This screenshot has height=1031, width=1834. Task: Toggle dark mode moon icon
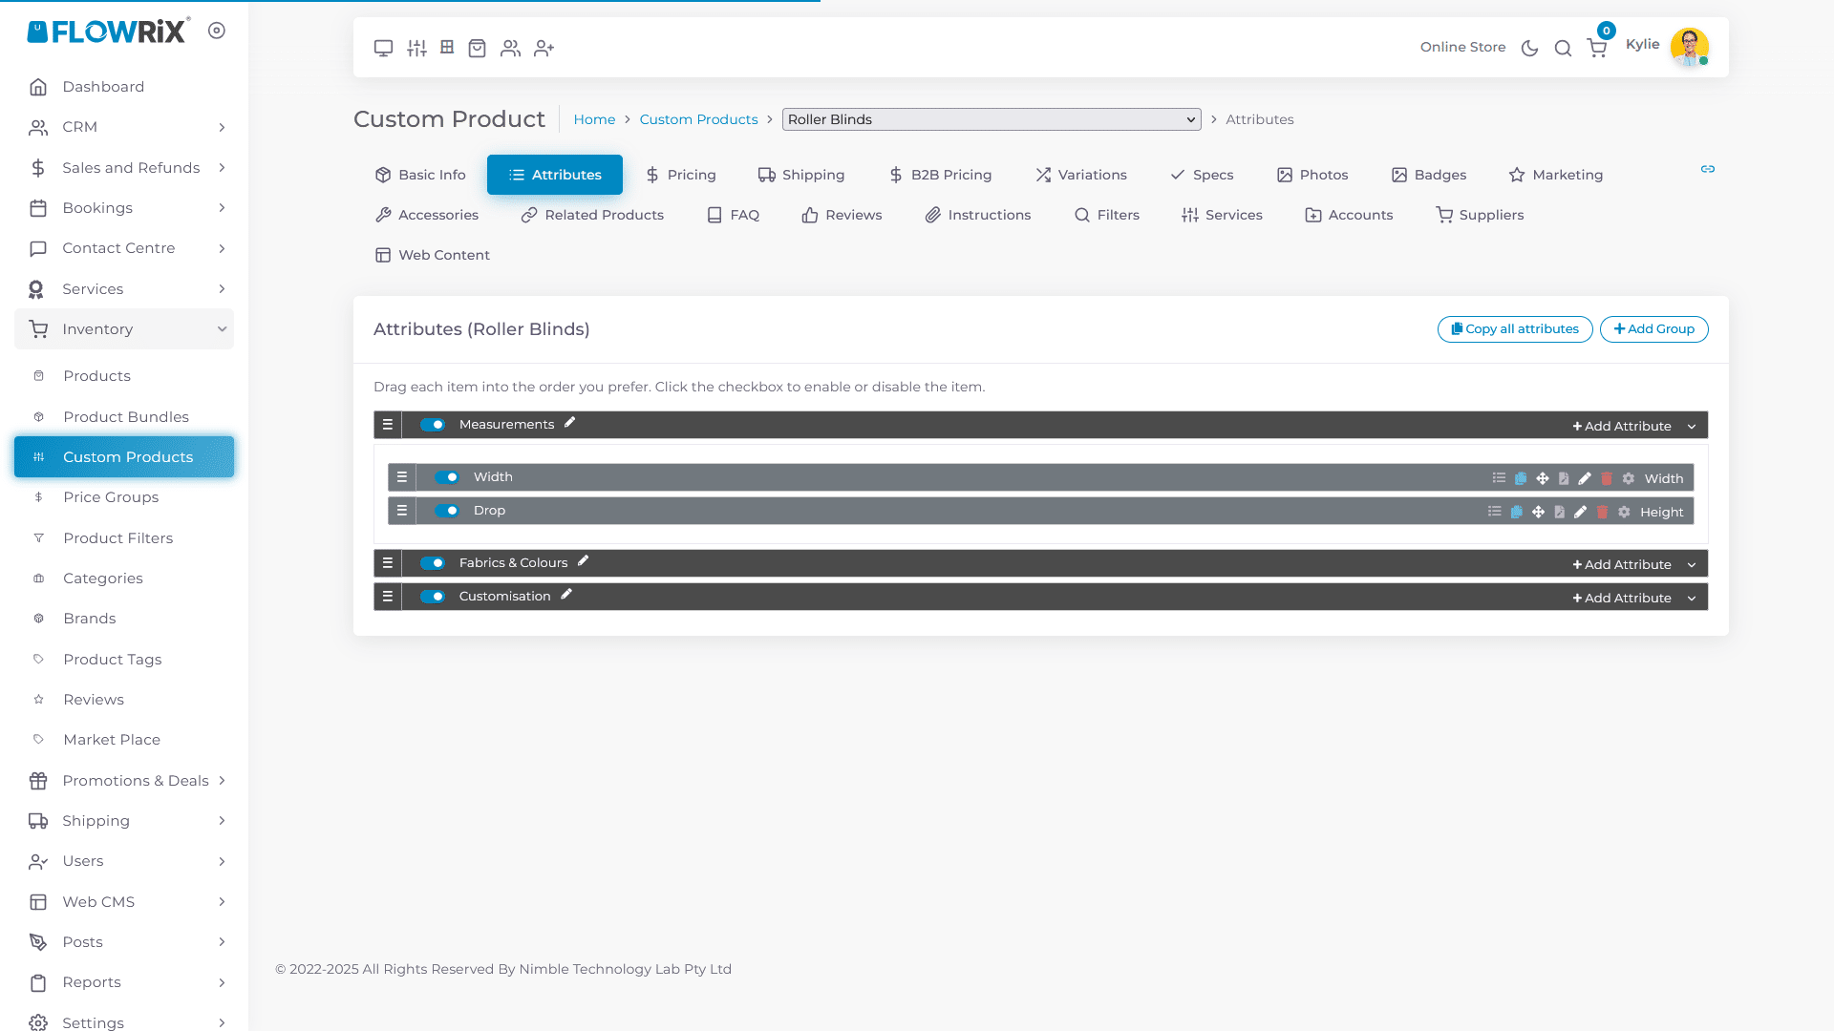pyautogui.click(x=1529, y=48)
